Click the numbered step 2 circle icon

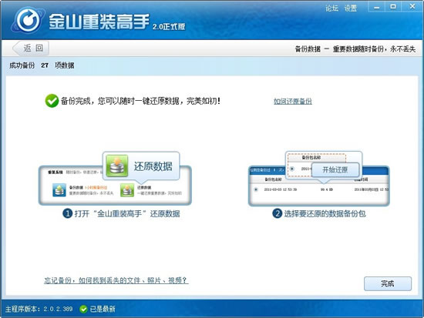coord(277,213)
